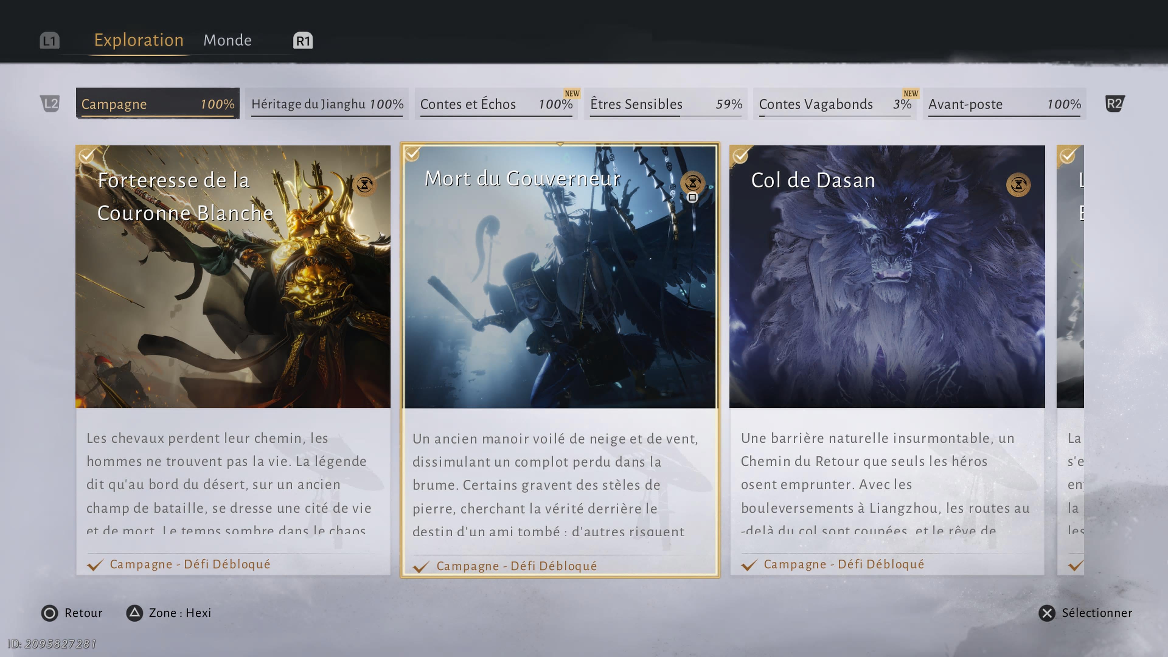Screen dimensions: 1168x657
Task: Click the hourglass challenge icon on Forteresse card
Action: click(x=365, y=185)
